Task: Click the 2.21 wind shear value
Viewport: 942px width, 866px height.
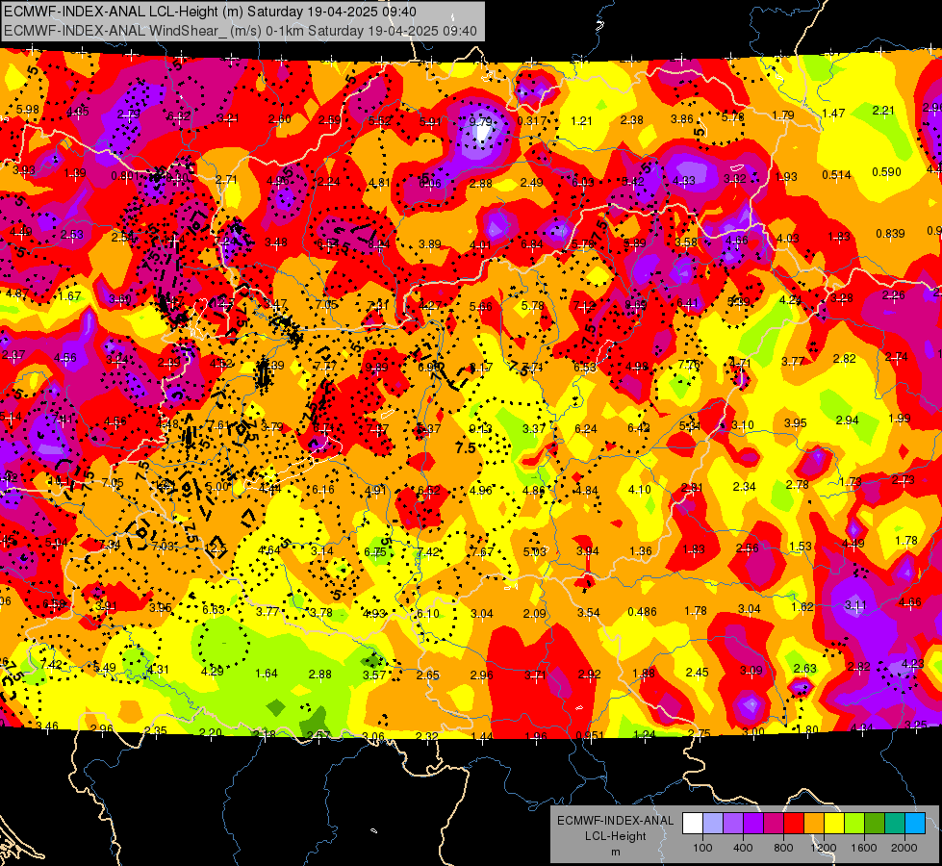Action: tap(883, 110)
